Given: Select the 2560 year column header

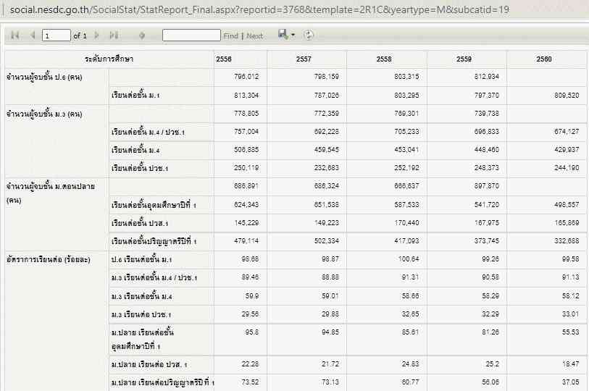Looking at the screenshot, I should click(544, 59).
